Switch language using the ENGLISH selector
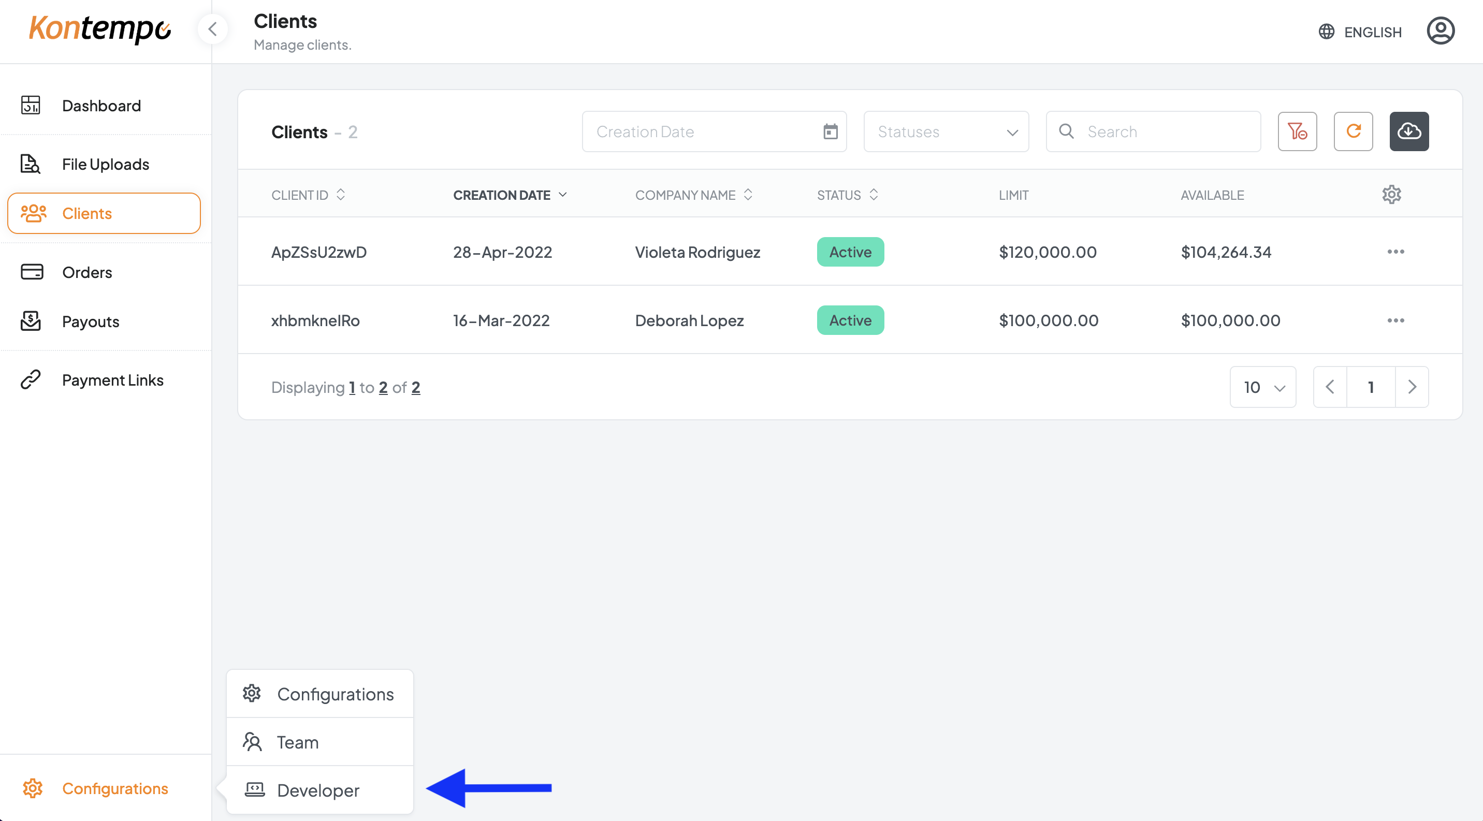The height and width of the screenshot is (821, 1483). click(x=1360, y=32)
